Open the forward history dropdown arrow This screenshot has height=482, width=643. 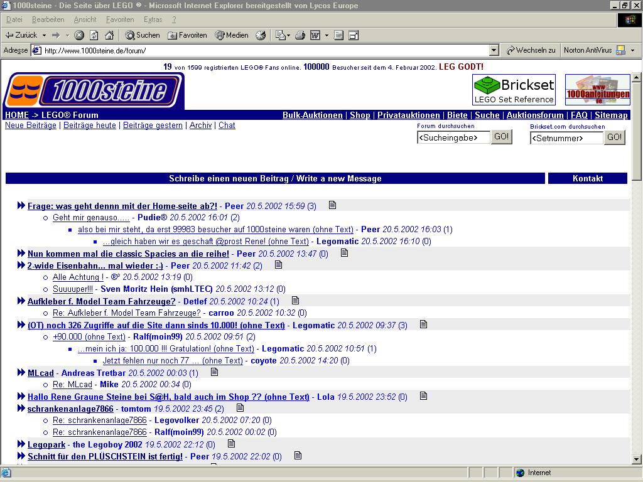pos(67,35)
